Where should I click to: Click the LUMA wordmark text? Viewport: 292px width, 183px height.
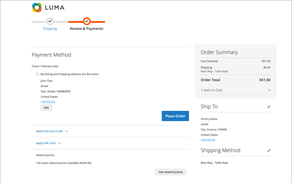55,7
